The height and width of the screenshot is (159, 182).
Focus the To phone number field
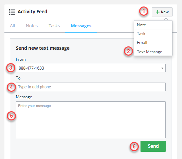pos(91,87)
